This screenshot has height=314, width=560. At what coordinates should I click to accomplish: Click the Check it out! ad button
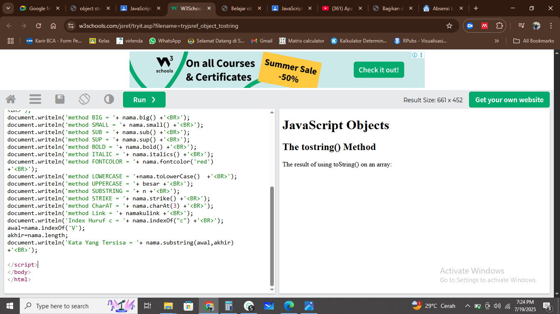pyautogui.click(x=379, y=70)
